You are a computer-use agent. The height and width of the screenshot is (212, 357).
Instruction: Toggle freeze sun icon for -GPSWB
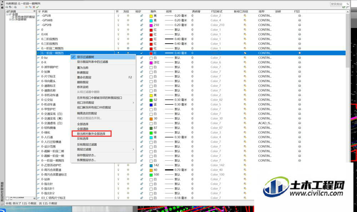pyautogui.click(x=128, y=20)
